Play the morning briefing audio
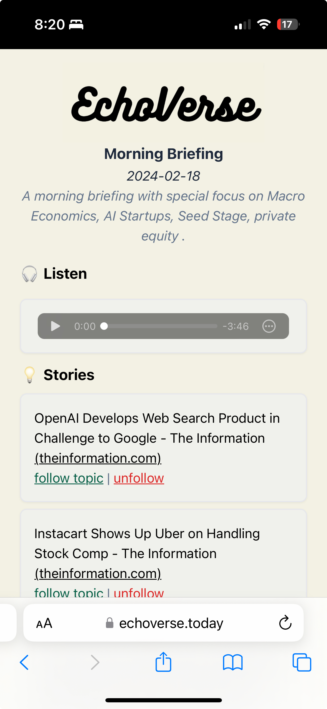 pos(55,326)
